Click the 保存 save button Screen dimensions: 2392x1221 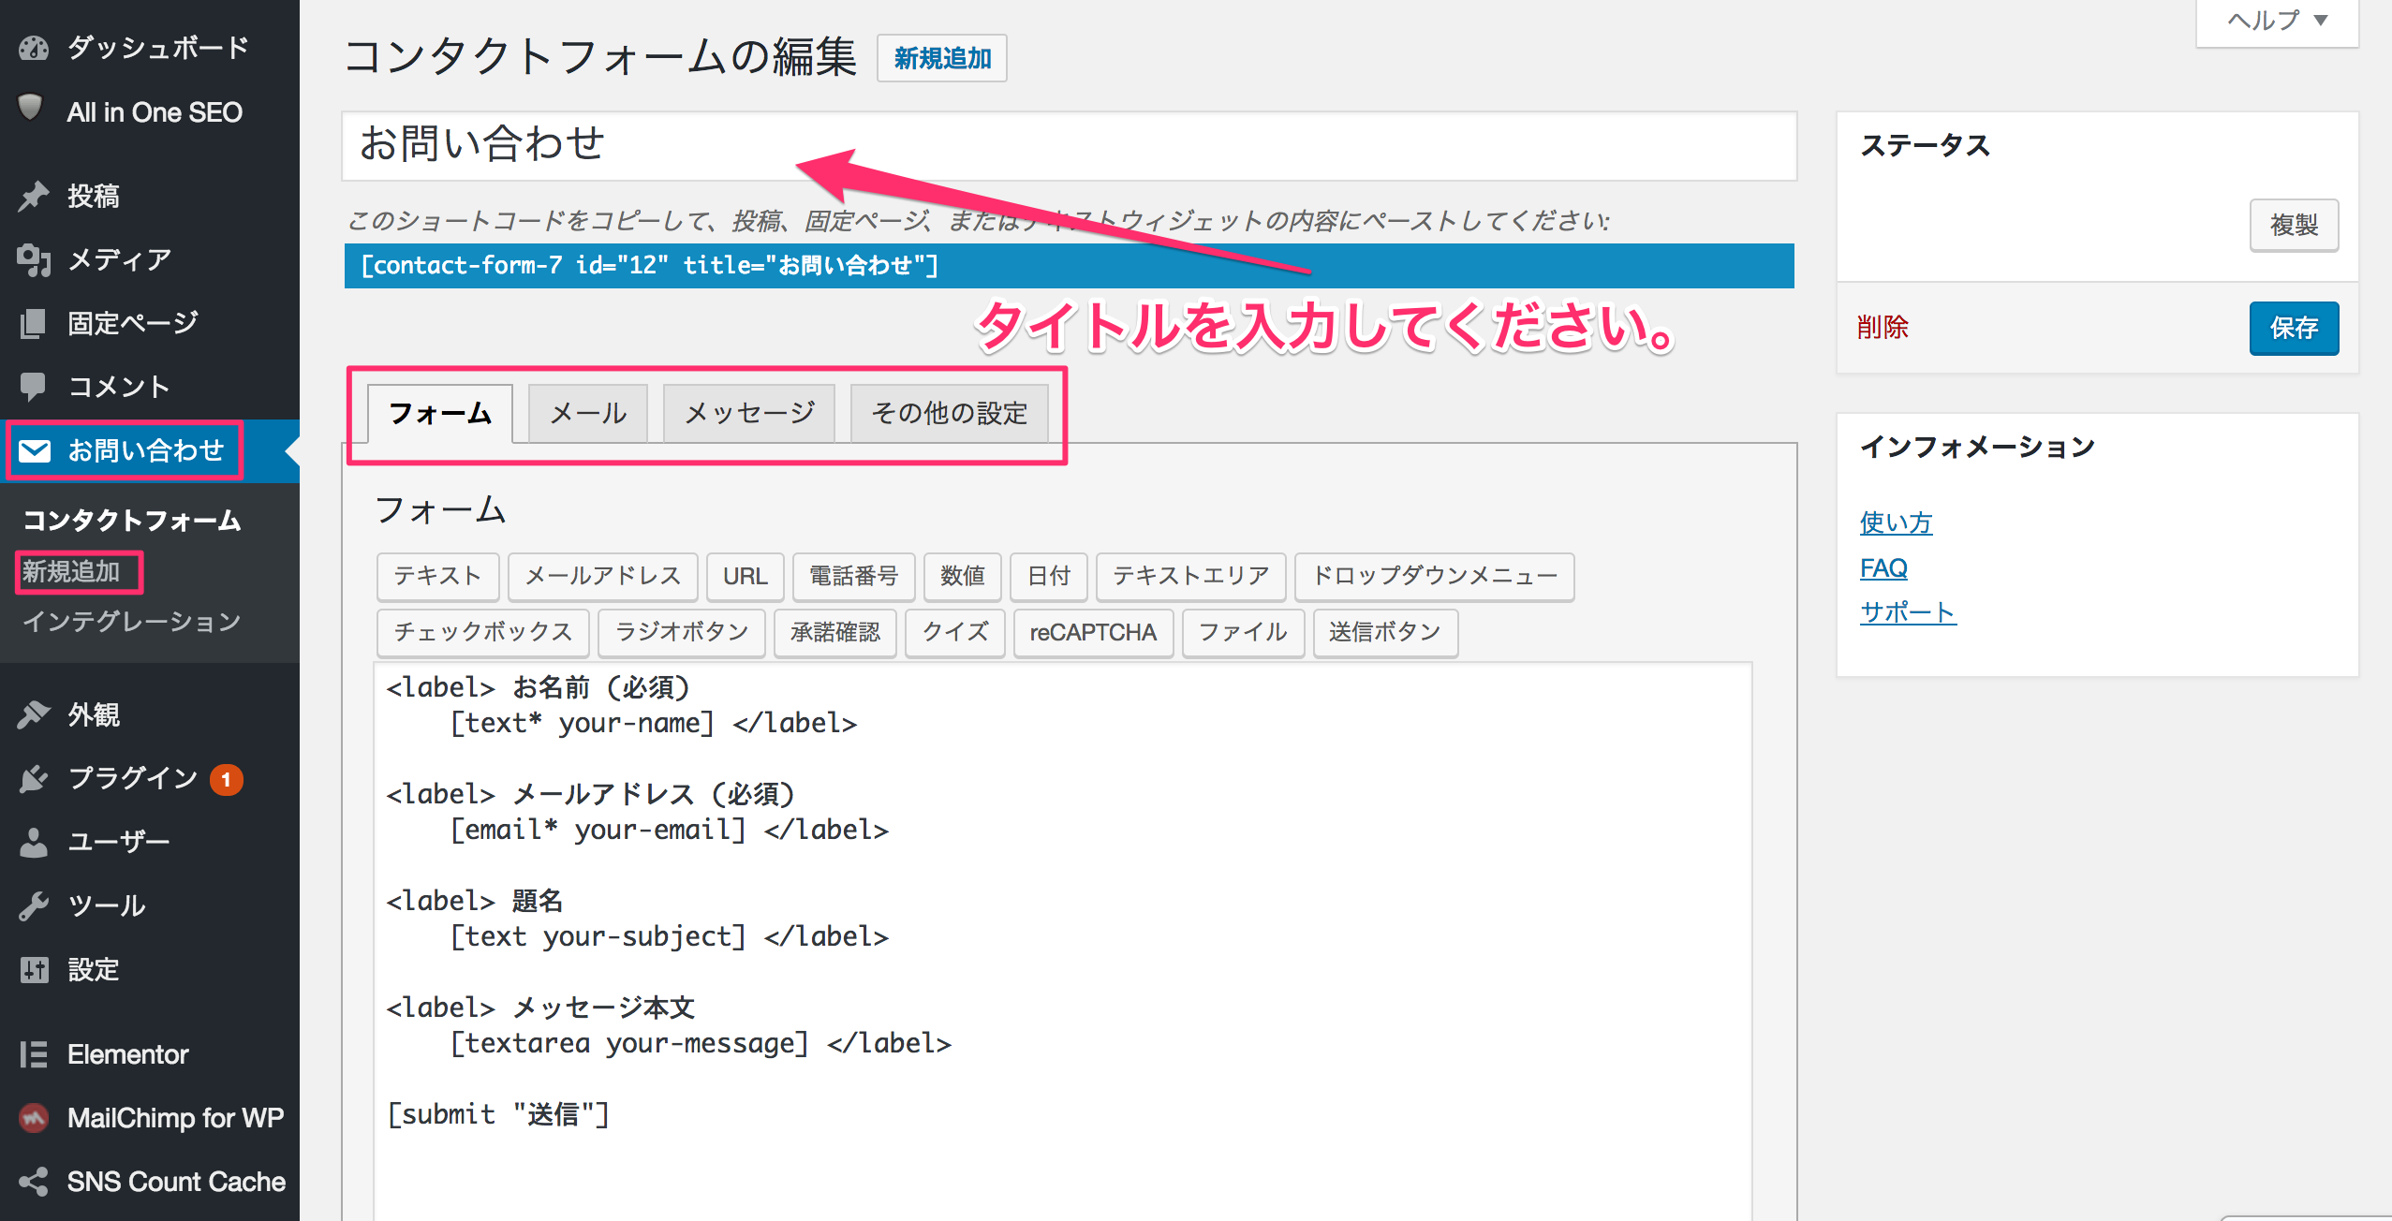click(x=2293, y=328)
